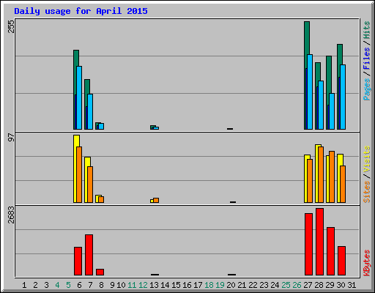This screenshot has width=375, height=293.
Task: Click day 16 on the date axis
Action: tap(187, 285)
